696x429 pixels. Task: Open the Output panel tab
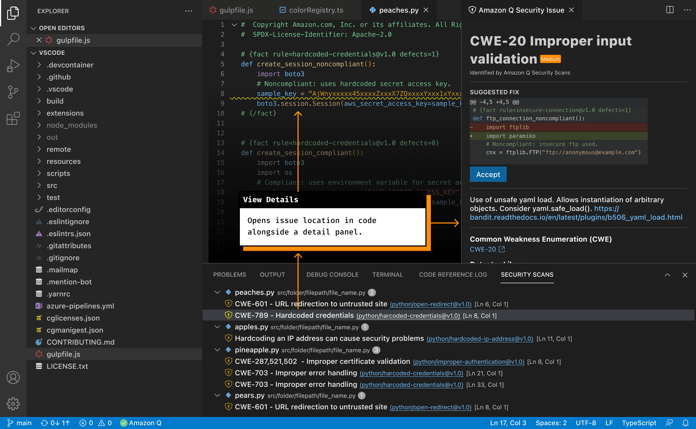pos(272,275)
